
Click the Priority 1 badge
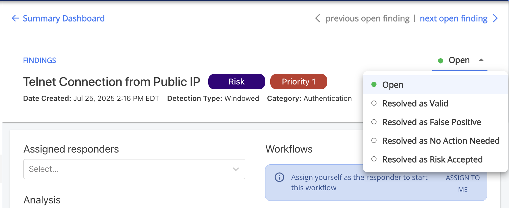[299, 82]
